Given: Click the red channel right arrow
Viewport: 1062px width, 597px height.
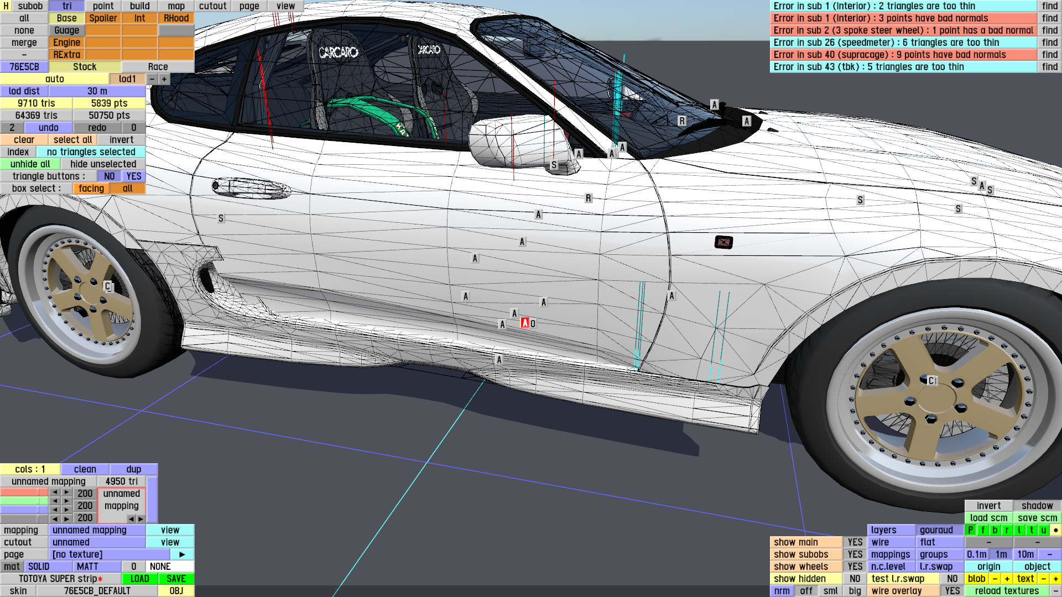Looking at the screenshot, I should [66, 493].
